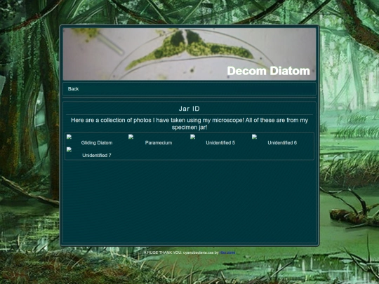Screen dimensions: 379x284
Task: Open the Gliding Diatom broken image thumbnail
Action: point(69,137)
